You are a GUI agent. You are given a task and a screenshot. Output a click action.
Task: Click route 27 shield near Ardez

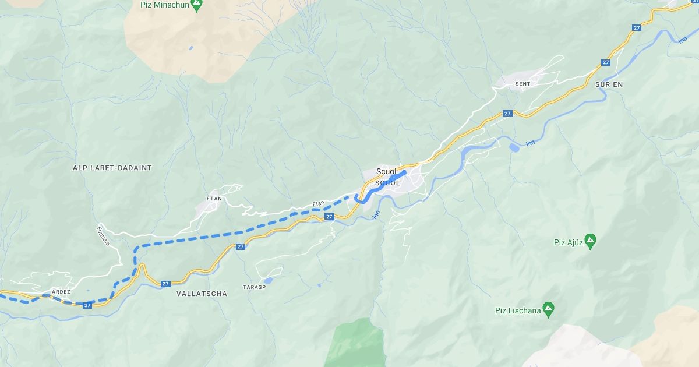87,305
